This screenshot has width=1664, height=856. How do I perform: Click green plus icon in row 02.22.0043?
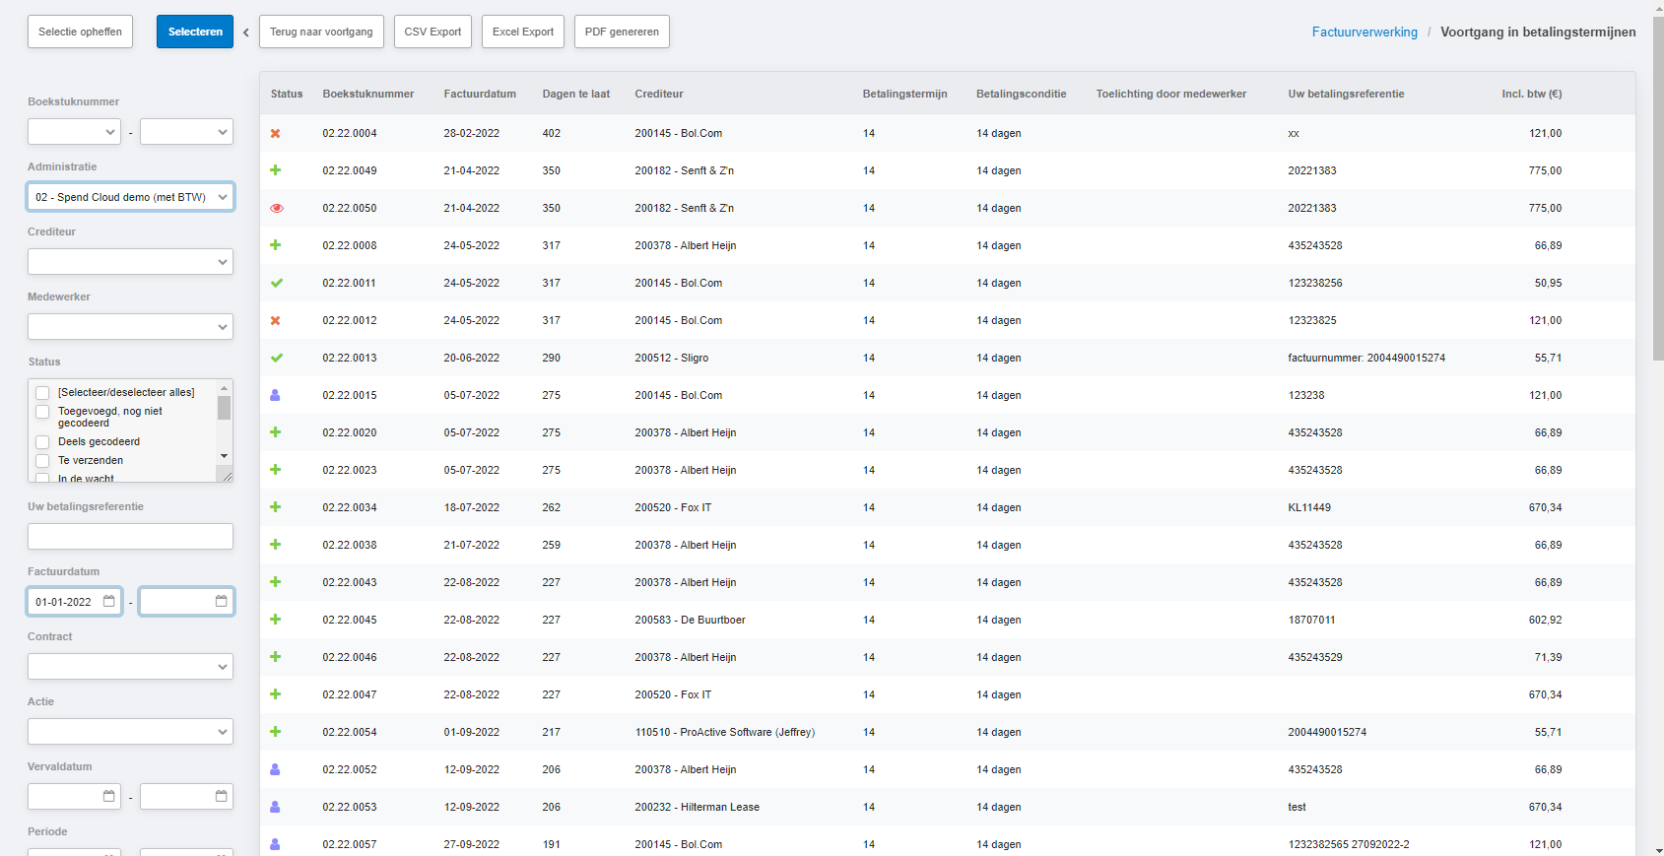[x=276, y=582]
